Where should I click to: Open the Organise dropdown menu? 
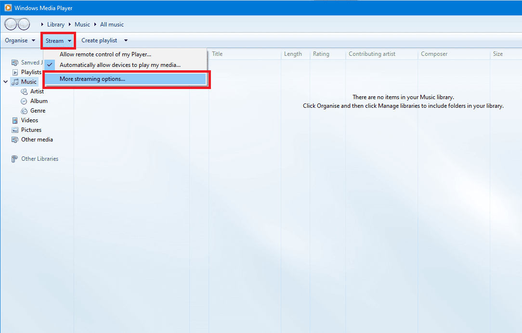[x=19, y=40]
